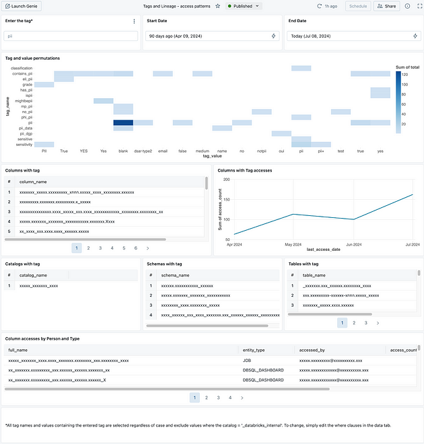
Task: Click the Launch Genie button
Action: (x=22, y=6)
